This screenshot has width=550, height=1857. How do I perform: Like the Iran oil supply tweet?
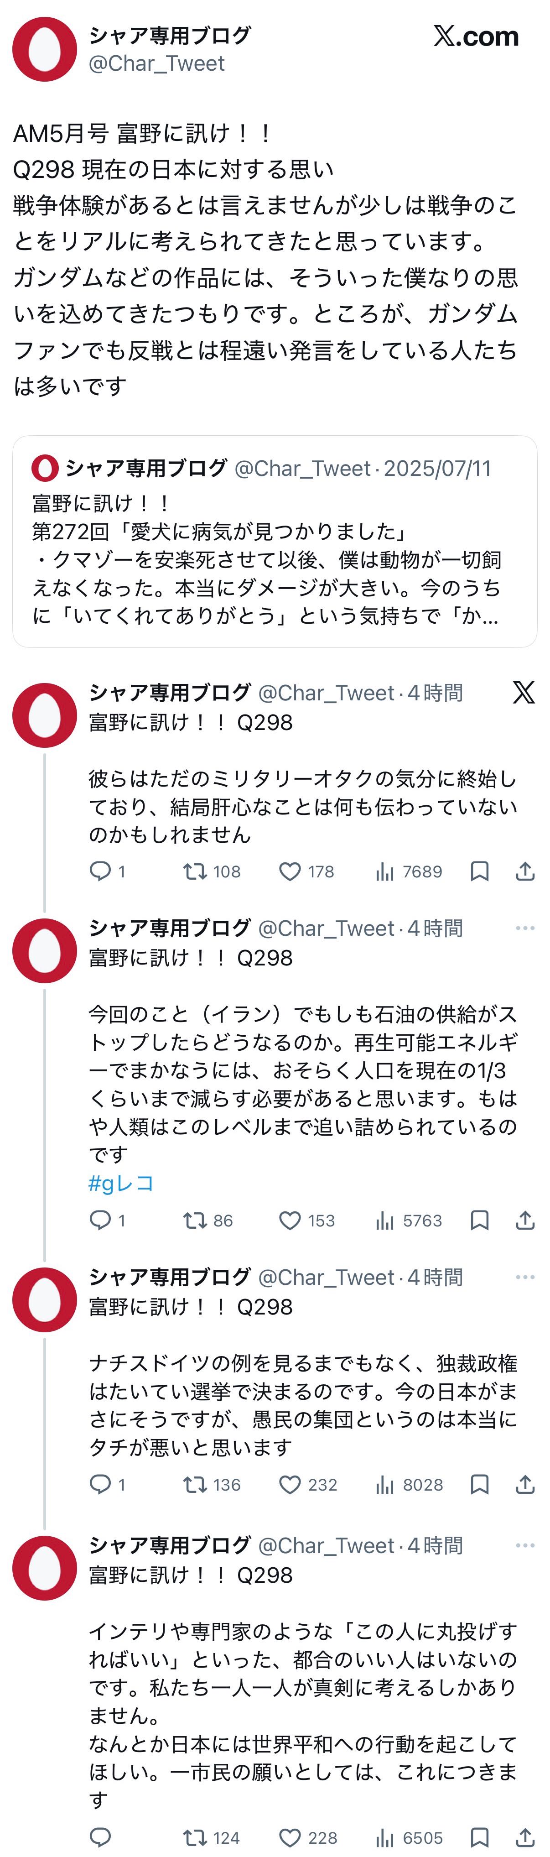click(290, 1221)
